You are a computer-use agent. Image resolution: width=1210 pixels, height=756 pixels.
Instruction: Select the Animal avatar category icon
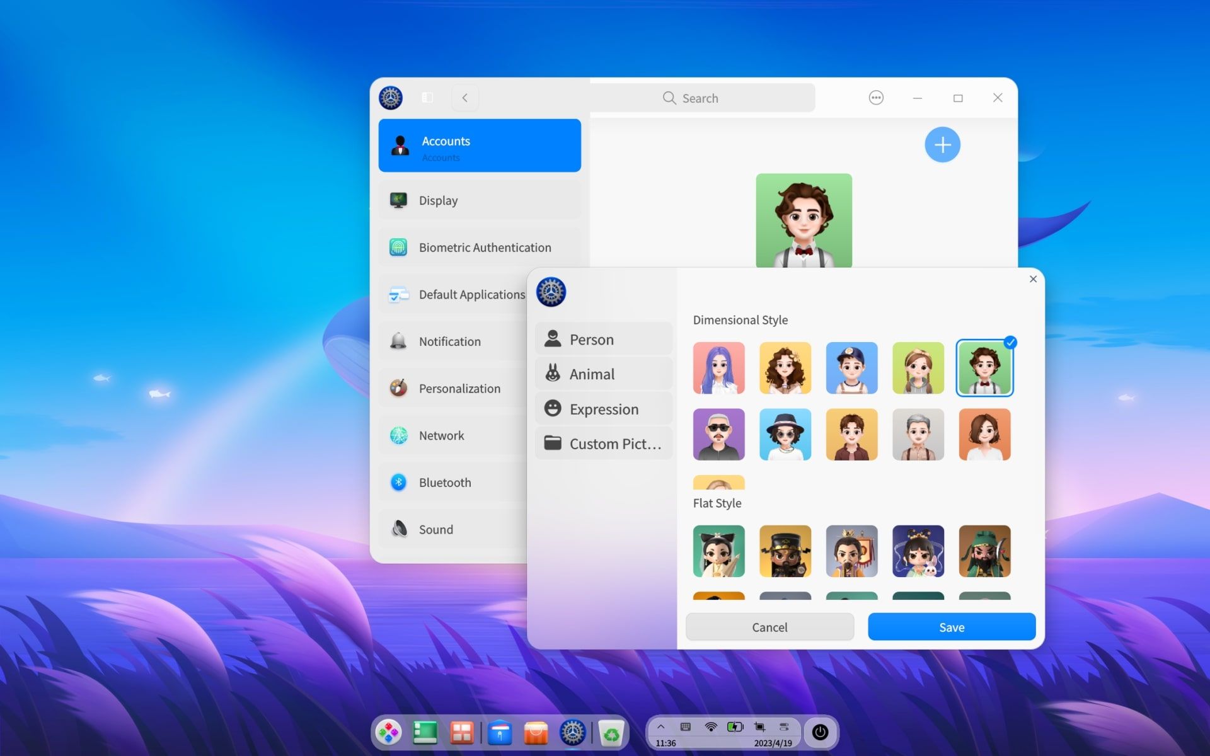tap(553, 373)
